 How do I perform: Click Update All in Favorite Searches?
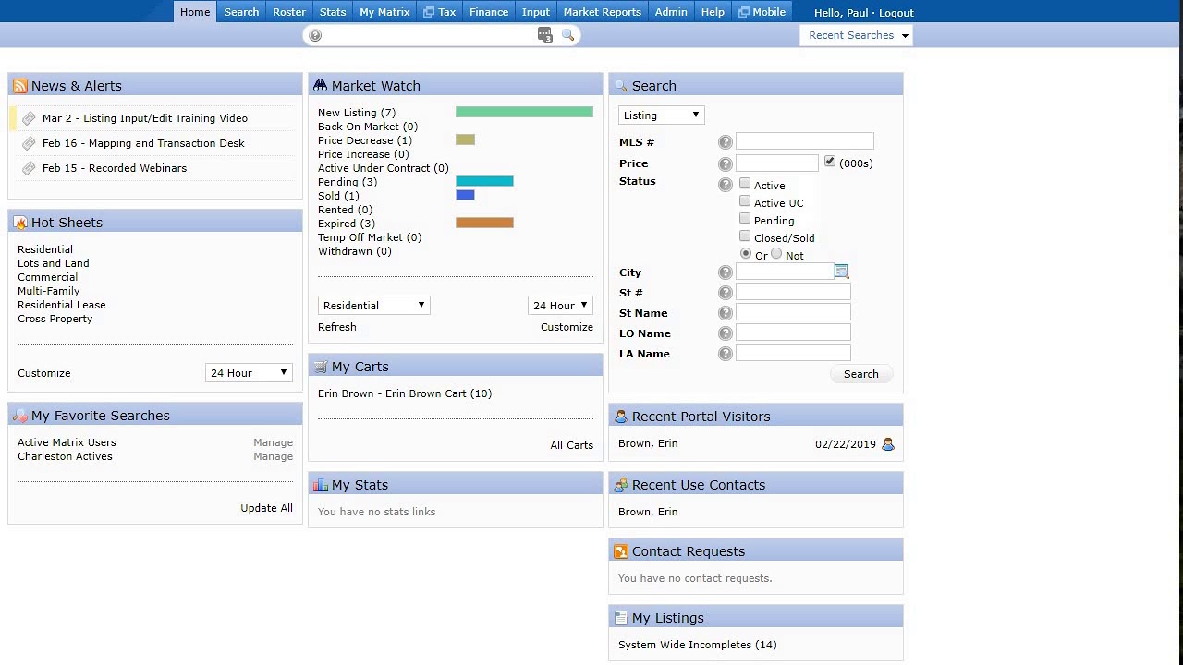pos(266,508)
